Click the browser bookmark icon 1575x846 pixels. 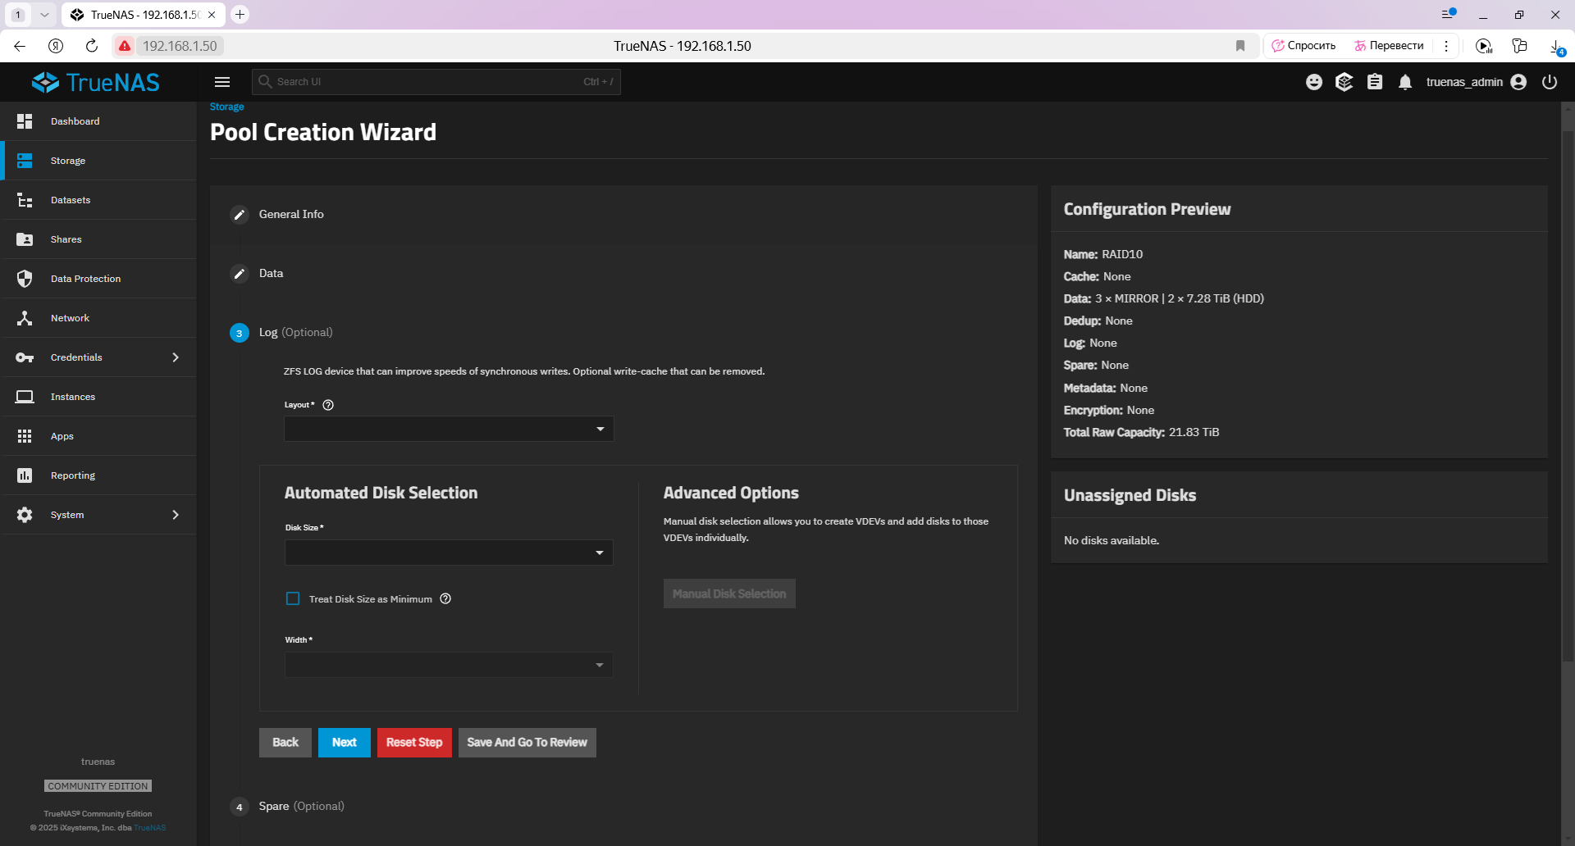pos(1240,46)
